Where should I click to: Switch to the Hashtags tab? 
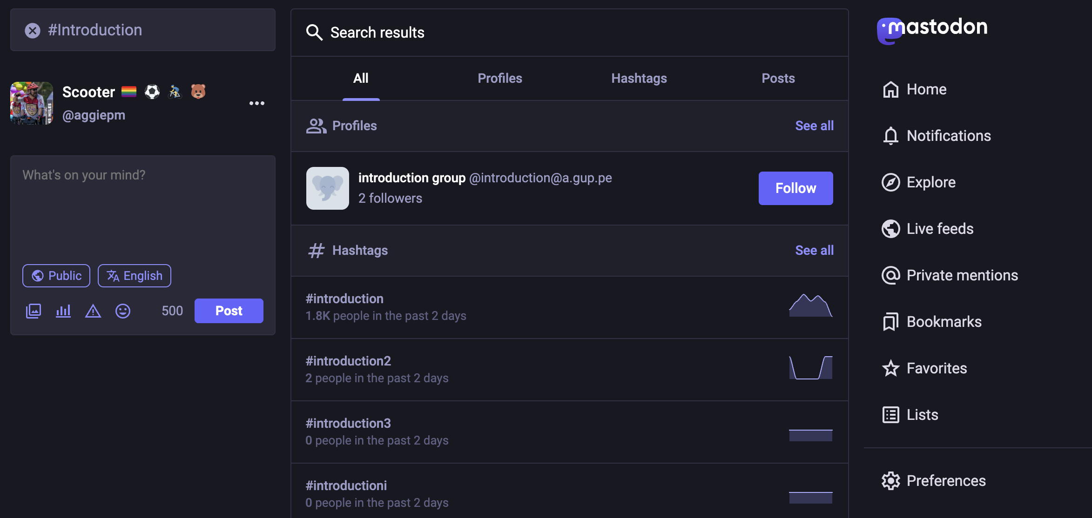coord(639,78)
